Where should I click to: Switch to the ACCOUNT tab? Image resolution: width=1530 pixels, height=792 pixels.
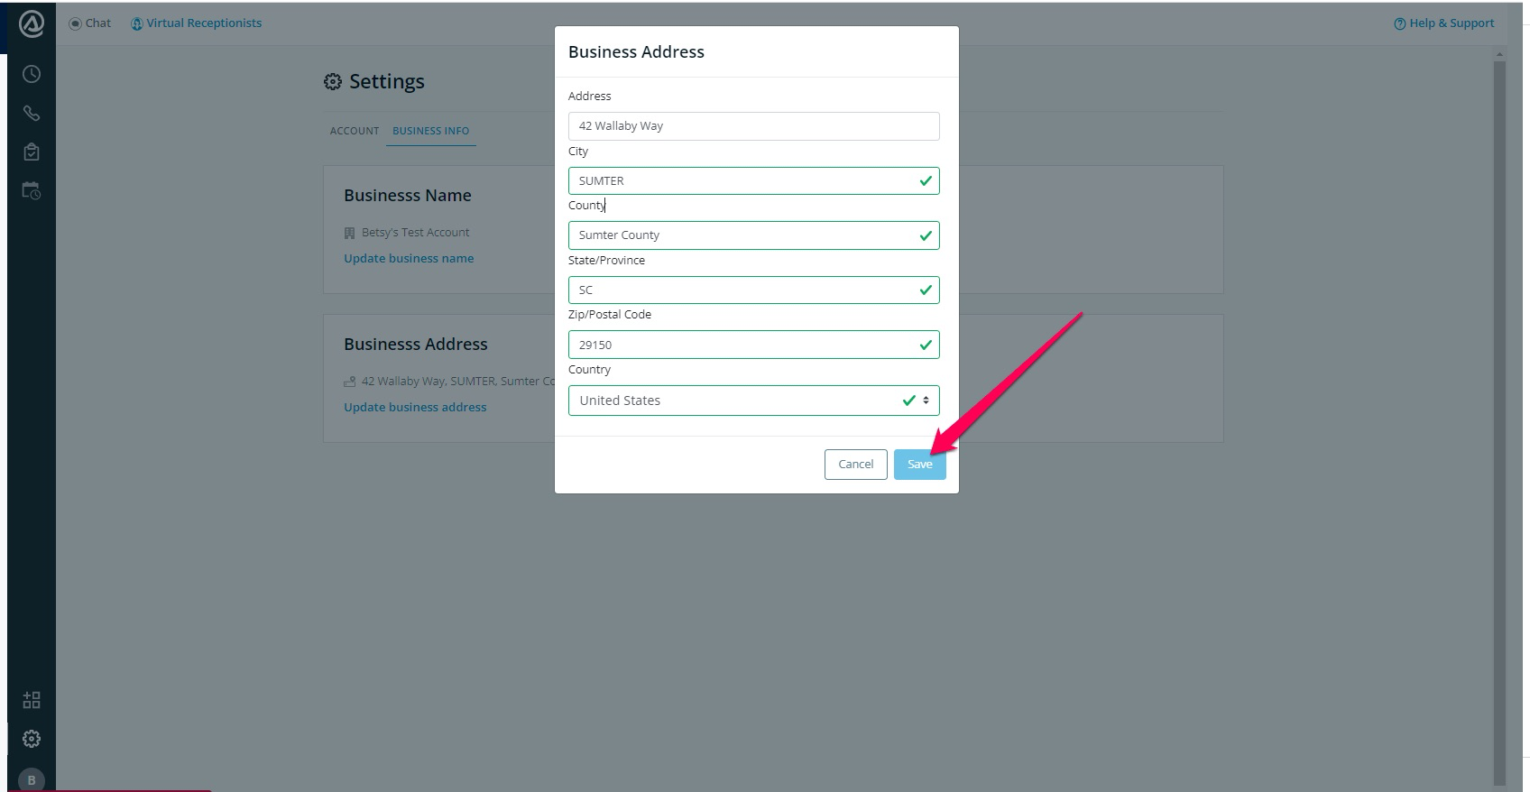pyautogui.click(x=355, y=131)
